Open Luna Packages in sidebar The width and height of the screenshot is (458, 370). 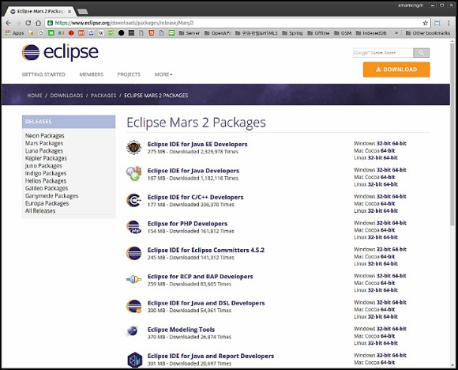44,151
